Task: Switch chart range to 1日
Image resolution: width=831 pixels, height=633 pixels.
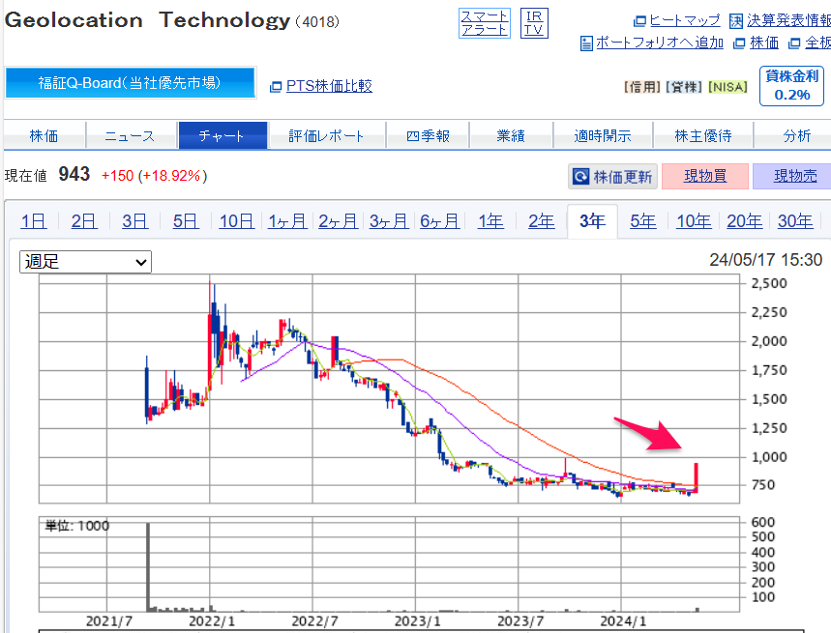Action: click(x=33, y=221)
